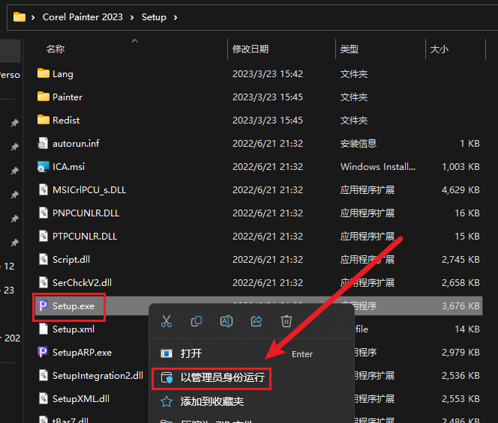The height and width of the screenshot is (423, 498).
Task: Click the Script.dll file name
Action: click(x=71, y=260)
